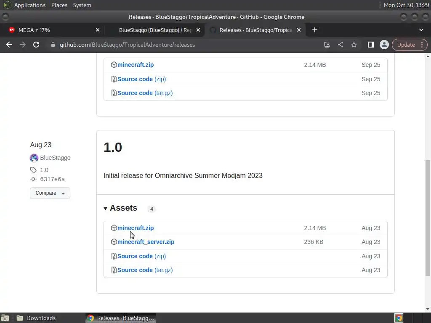Close the BlueStaggo repositories tab
This screenshot has height=323, width=431.
point(198,30)
